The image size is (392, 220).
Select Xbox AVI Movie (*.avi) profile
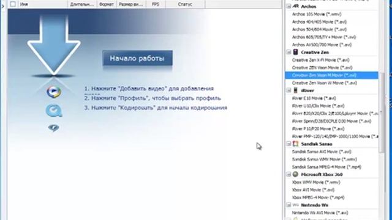point(313,190)
